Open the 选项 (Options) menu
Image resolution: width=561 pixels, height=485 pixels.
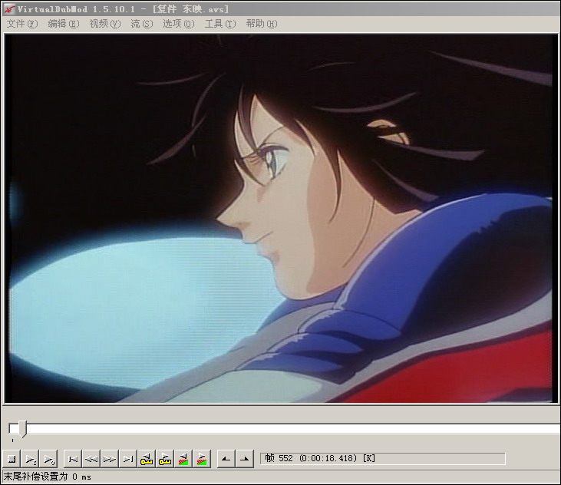[x=179, y=24]
